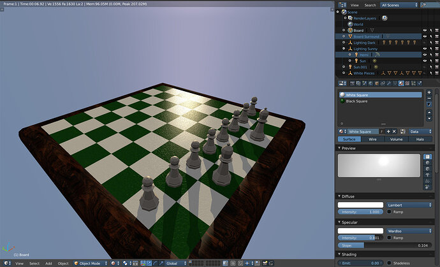Image resolution: width=440 pixels, height=267 pixels.
Task: Collapse the Lighting Sunny tree item
Action: pos(344,48)
